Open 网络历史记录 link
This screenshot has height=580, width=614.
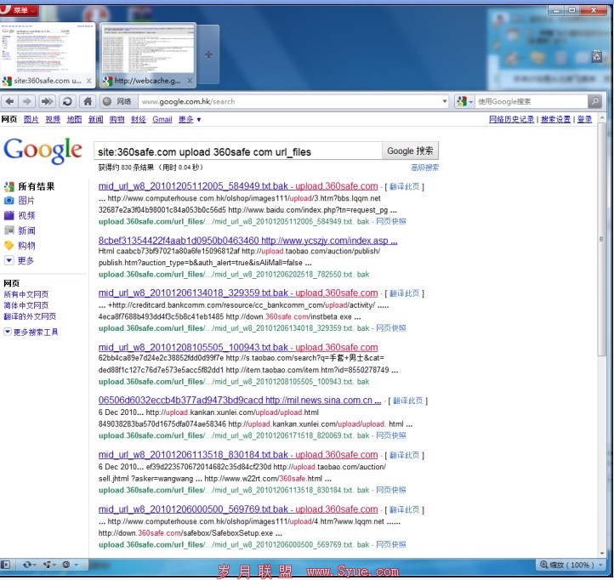[x=511, y=119]
